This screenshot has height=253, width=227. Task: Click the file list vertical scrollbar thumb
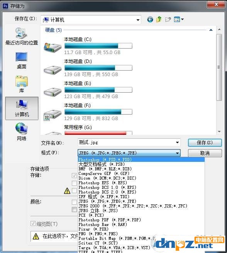click(219, 67)
